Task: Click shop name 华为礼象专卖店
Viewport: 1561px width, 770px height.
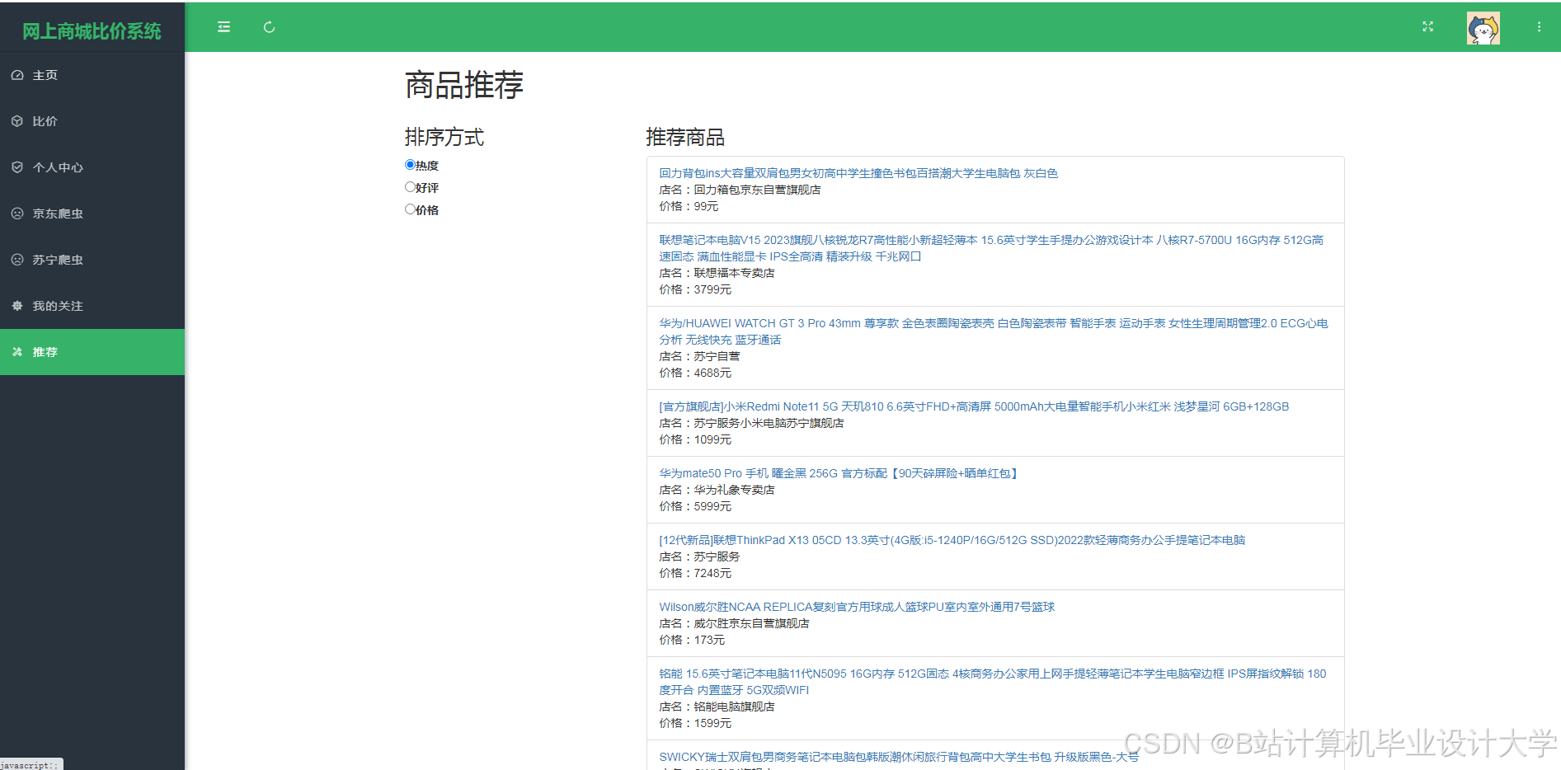Action: point(734,490)
